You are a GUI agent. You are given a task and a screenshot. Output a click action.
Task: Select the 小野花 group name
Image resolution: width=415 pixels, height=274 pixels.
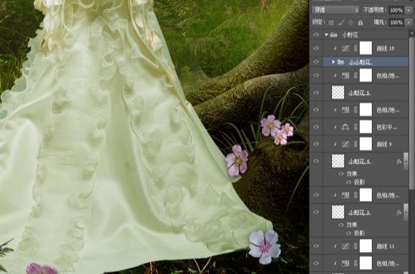click(350, 34)
